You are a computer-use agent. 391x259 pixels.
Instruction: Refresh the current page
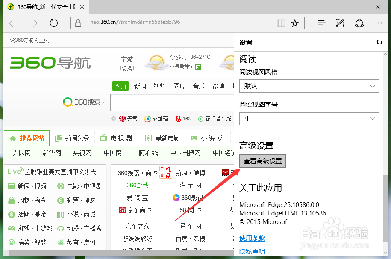(x=53, y=23)
